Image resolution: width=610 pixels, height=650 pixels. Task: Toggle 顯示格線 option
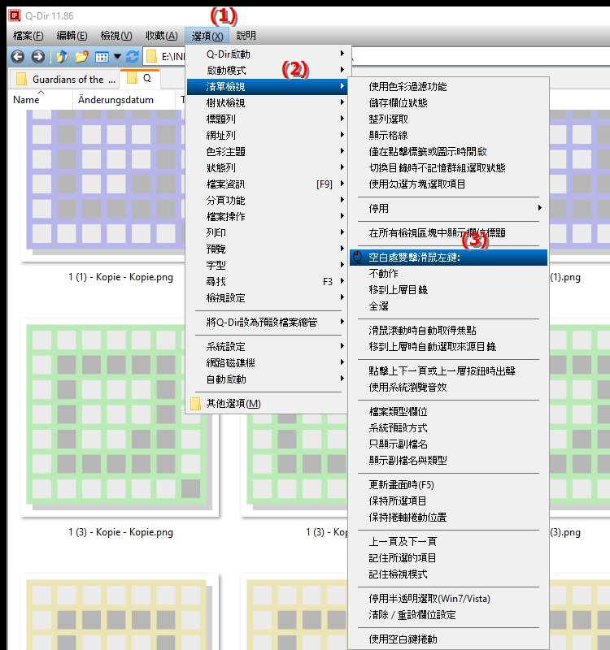[449, 135]
